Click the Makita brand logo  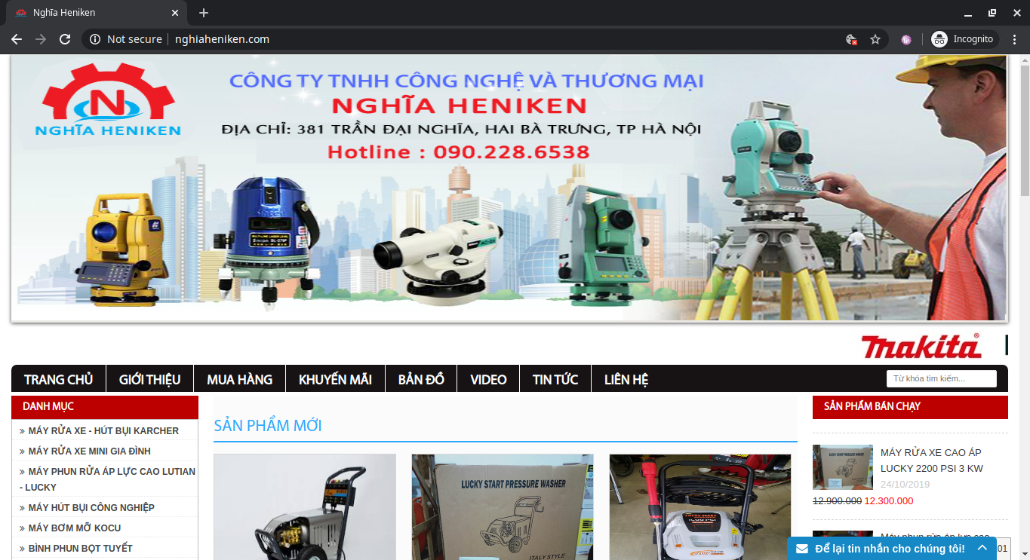[x=921, y=346]
